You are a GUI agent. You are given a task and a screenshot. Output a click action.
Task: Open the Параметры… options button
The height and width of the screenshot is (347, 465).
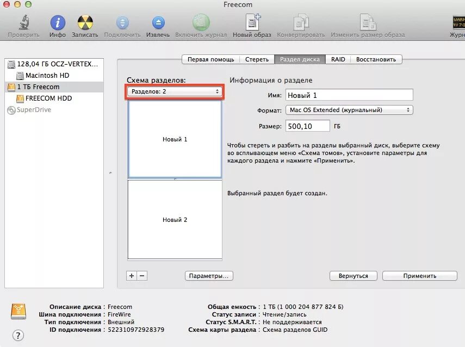point(209,276)
